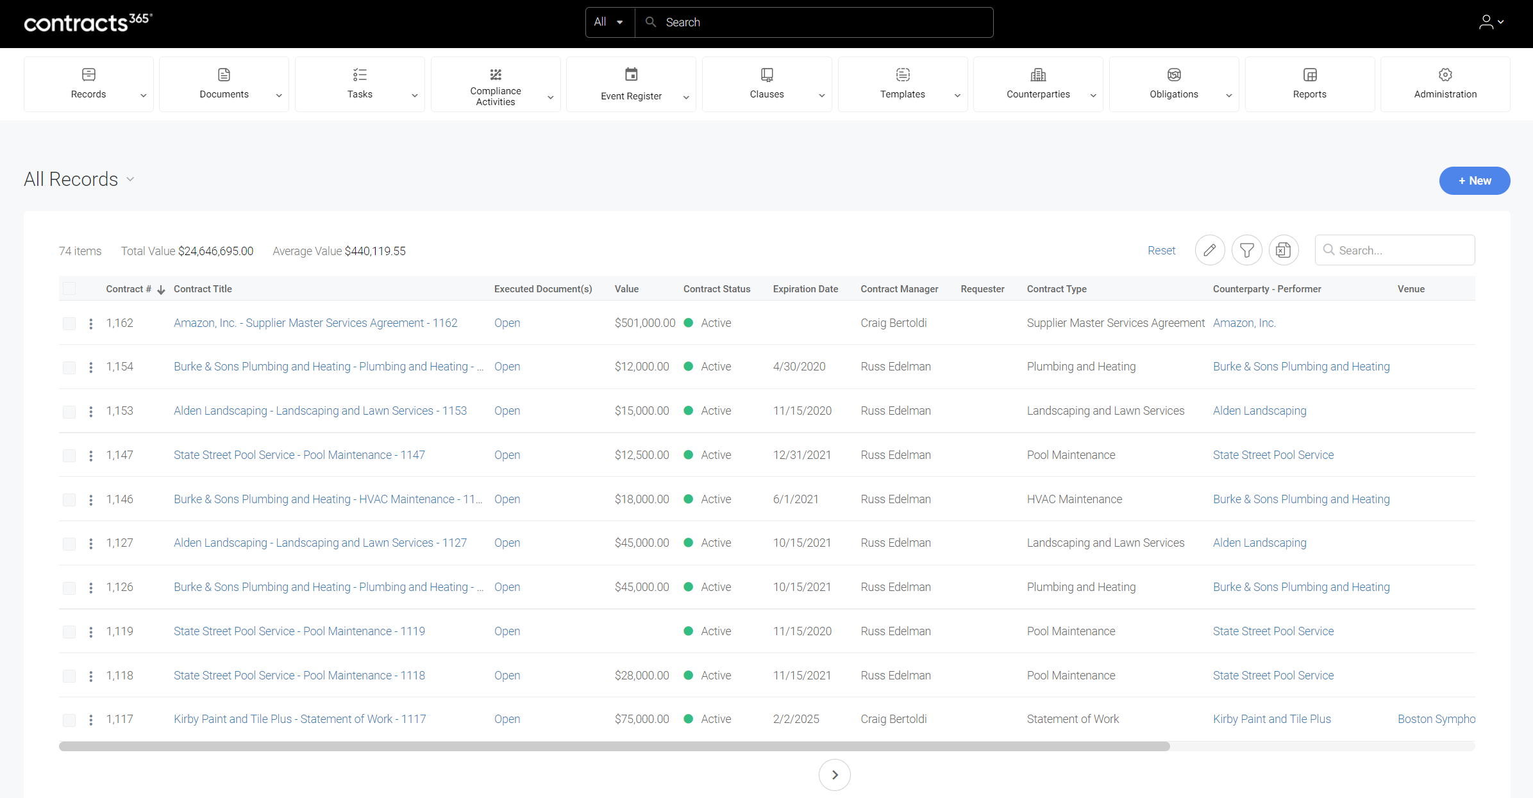Open the Reports menu tile

point(1309,84)
